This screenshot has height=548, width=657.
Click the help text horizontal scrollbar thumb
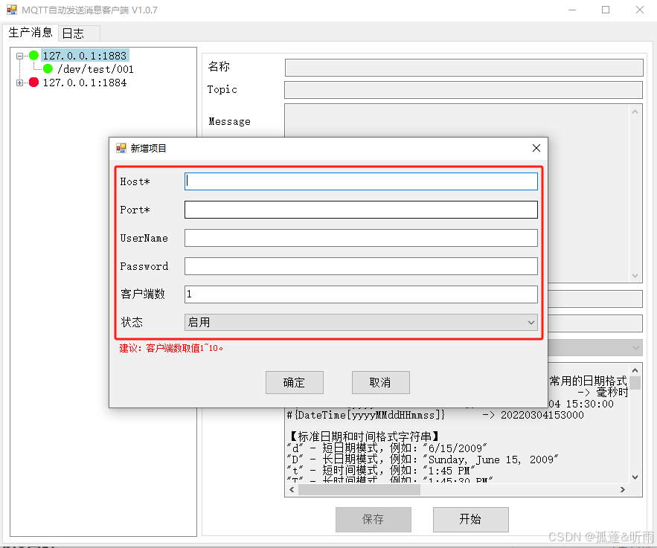[359, 489]
